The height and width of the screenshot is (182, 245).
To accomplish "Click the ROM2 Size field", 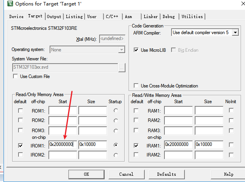I will [x=93, y=120].
